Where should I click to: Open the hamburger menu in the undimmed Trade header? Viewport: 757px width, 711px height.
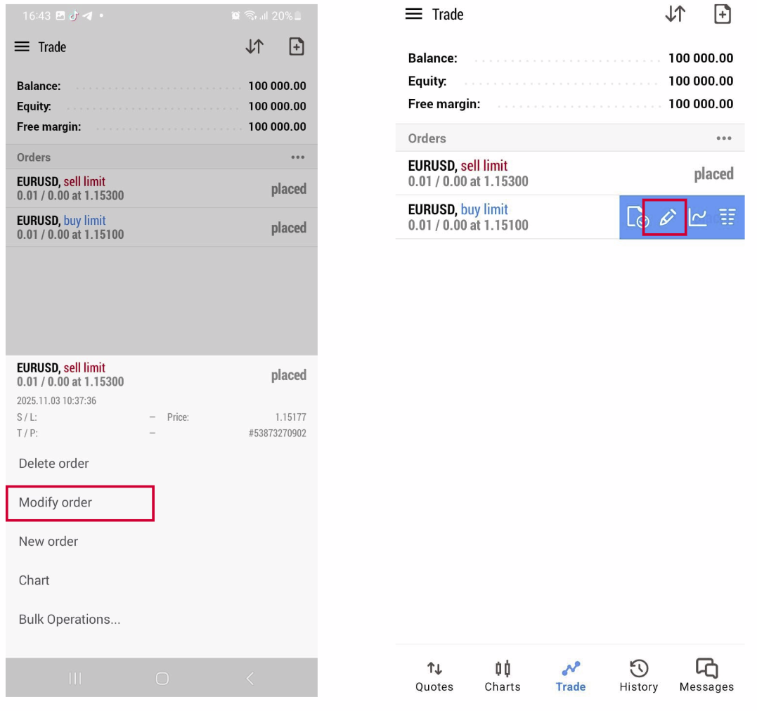coord(414,14)
